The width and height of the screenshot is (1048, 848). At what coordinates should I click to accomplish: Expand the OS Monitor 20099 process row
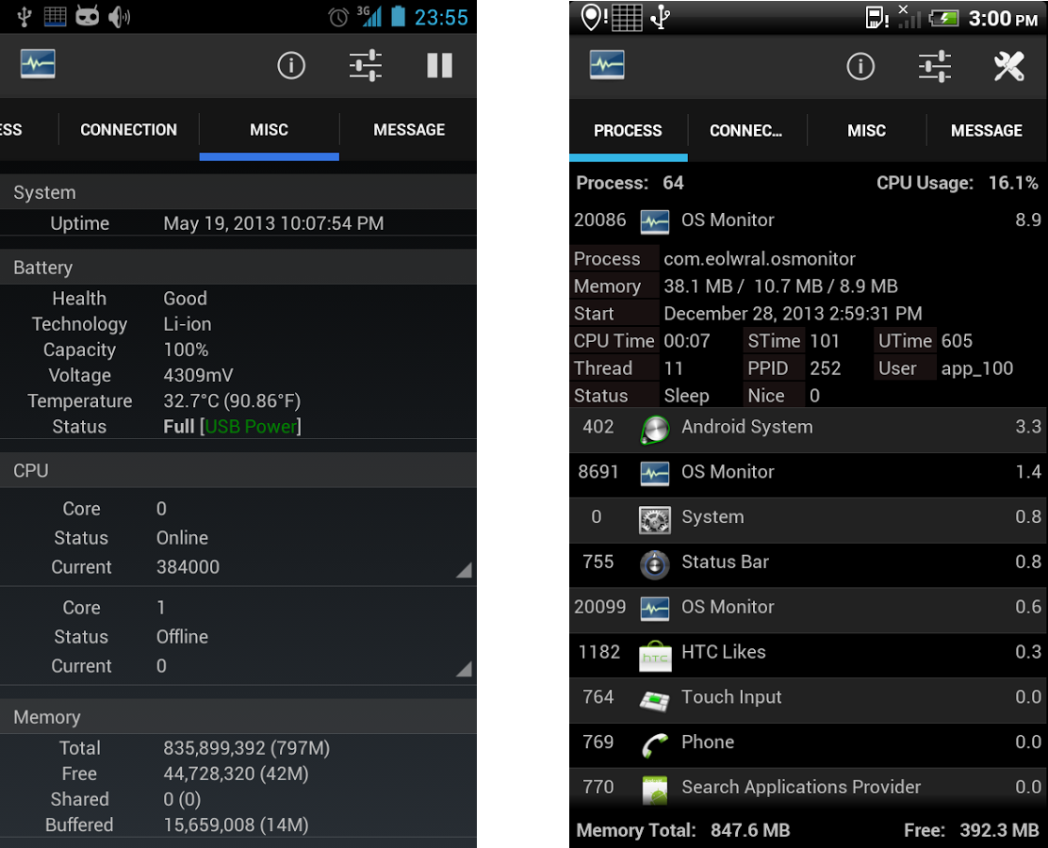point(808,610)
